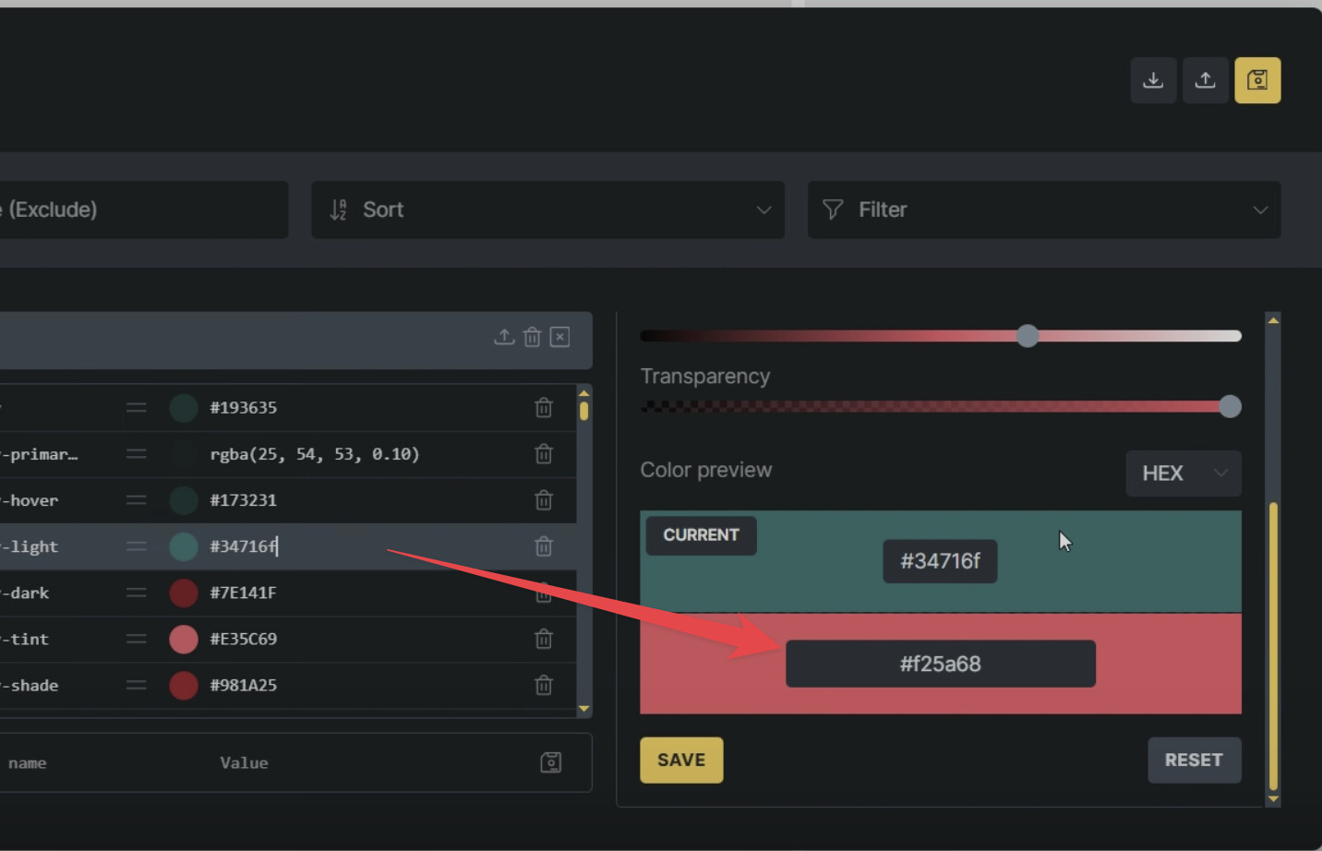Delete the -shade variable with its trash icon
The width and height of the screenshot is (1322, 851).
coord(544,685)
